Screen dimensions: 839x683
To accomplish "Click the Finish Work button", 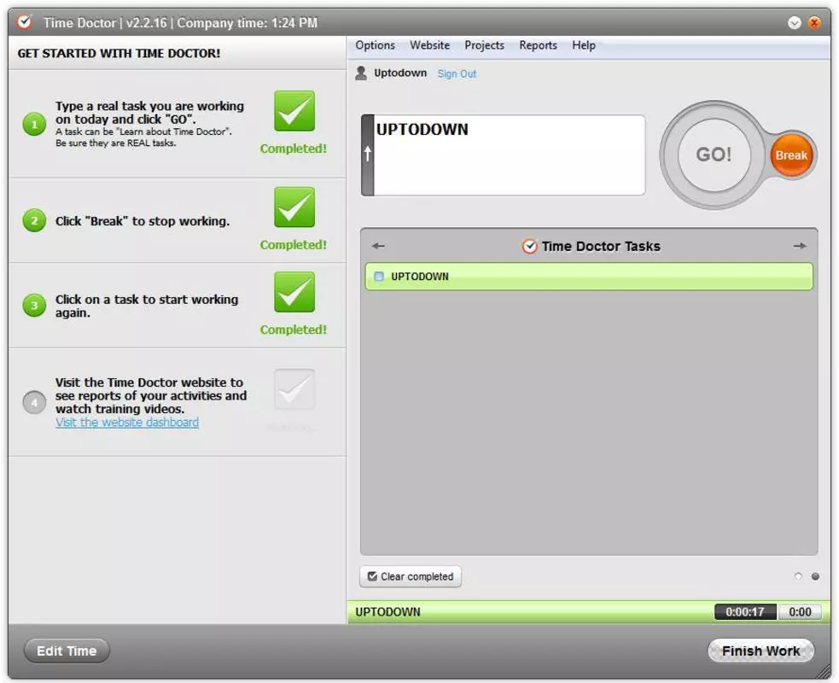I will [760, 651].
